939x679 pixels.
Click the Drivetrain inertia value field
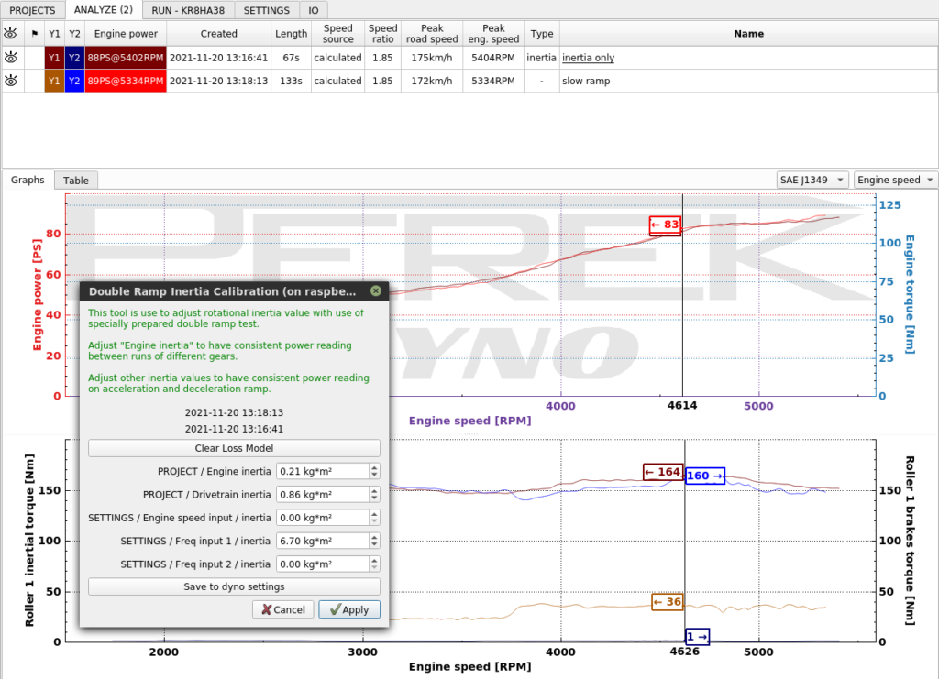[322, 495]
